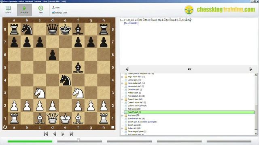Step forward one move

(63, 134)
